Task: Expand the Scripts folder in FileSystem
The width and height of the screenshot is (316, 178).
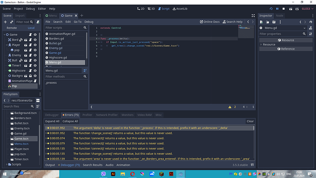Action: (x=7, y=164)
